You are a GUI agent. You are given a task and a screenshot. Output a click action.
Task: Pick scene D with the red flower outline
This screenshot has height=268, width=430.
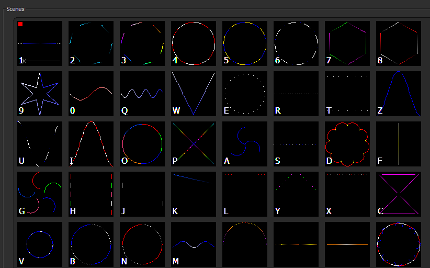click(x=347, y=144)
